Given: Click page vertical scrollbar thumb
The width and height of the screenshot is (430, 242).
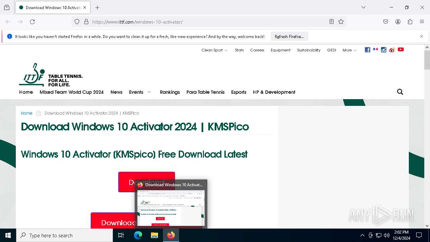Looking at the screenshot, I should pyautogui.click(x=427, y=60).
